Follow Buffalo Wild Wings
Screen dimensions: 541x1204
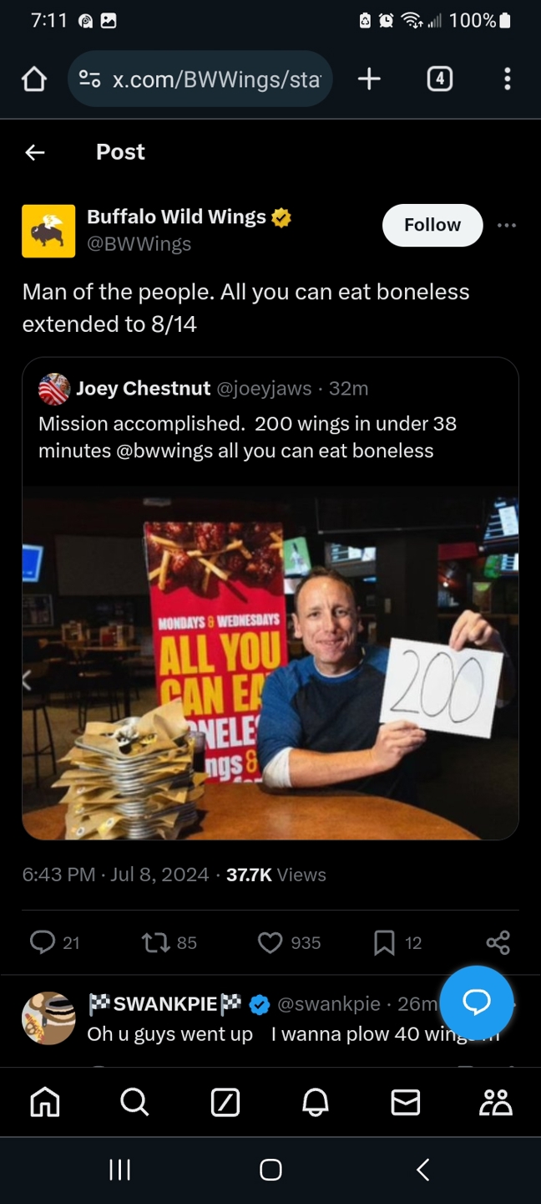(x=432, y=225)
